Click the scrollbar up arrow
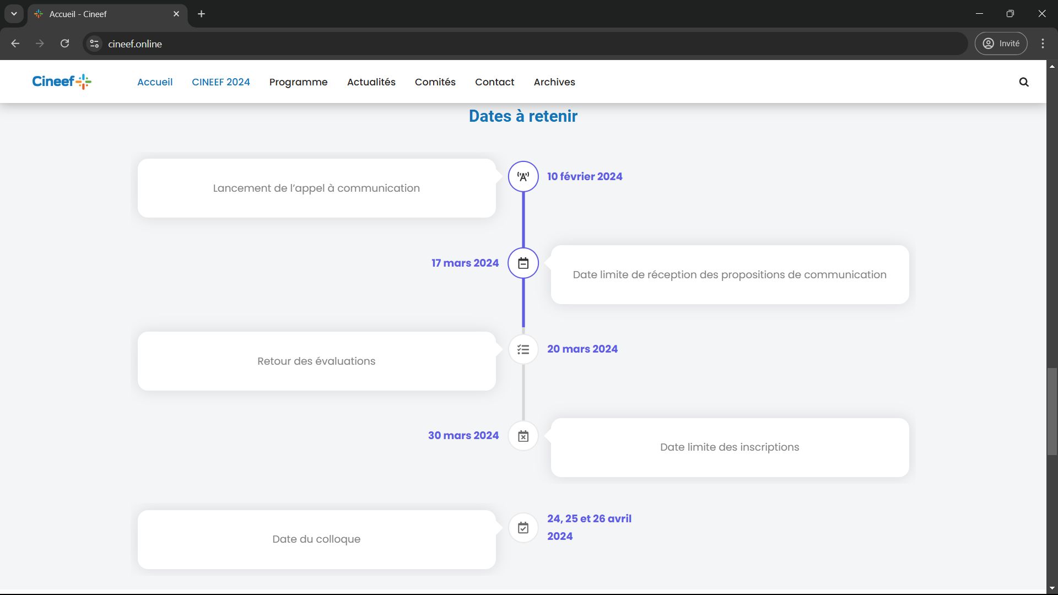The image size is (1058, 595). point(1052,66)
